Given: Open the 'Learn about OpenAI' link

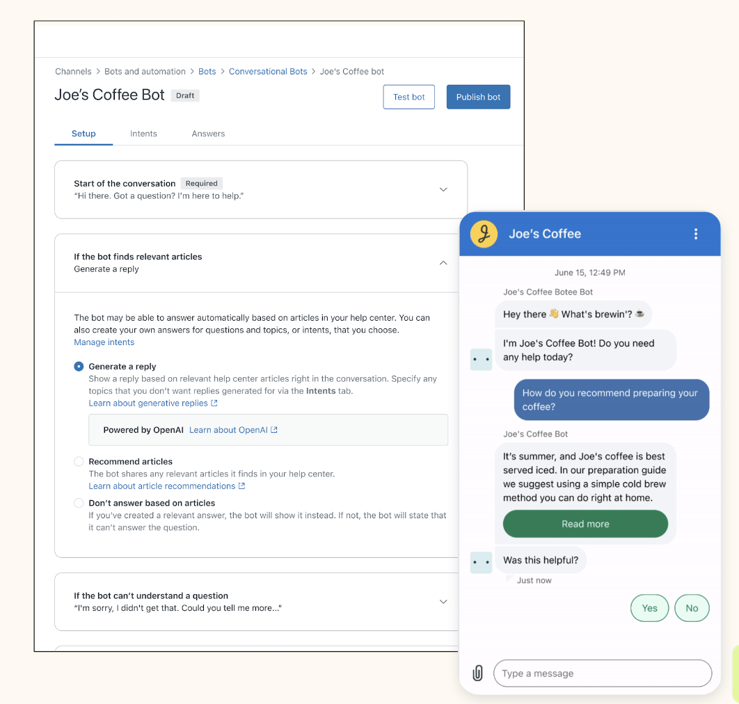Looking at the screenshot, I should pyautogui.click(x=233, y=430).
